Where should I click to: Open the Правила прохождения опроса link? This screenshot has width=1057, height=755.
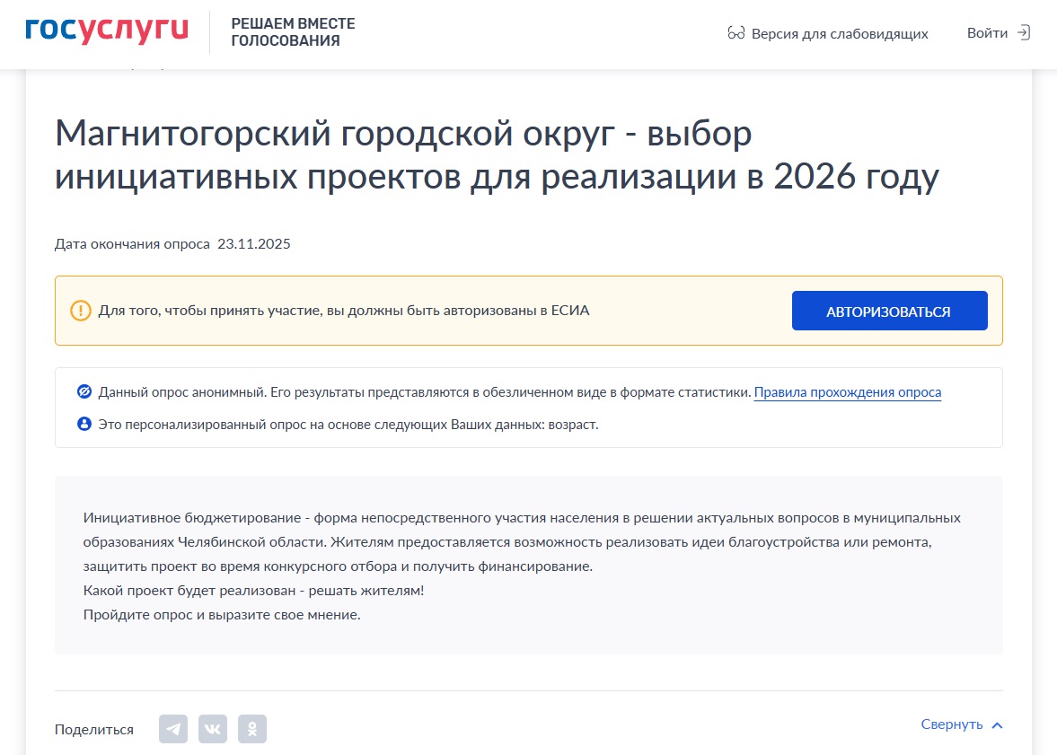coord(847,392)
